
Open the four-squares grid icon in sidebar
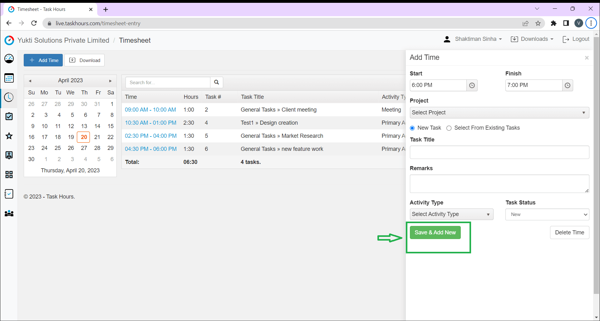click(x=9, y=175)
